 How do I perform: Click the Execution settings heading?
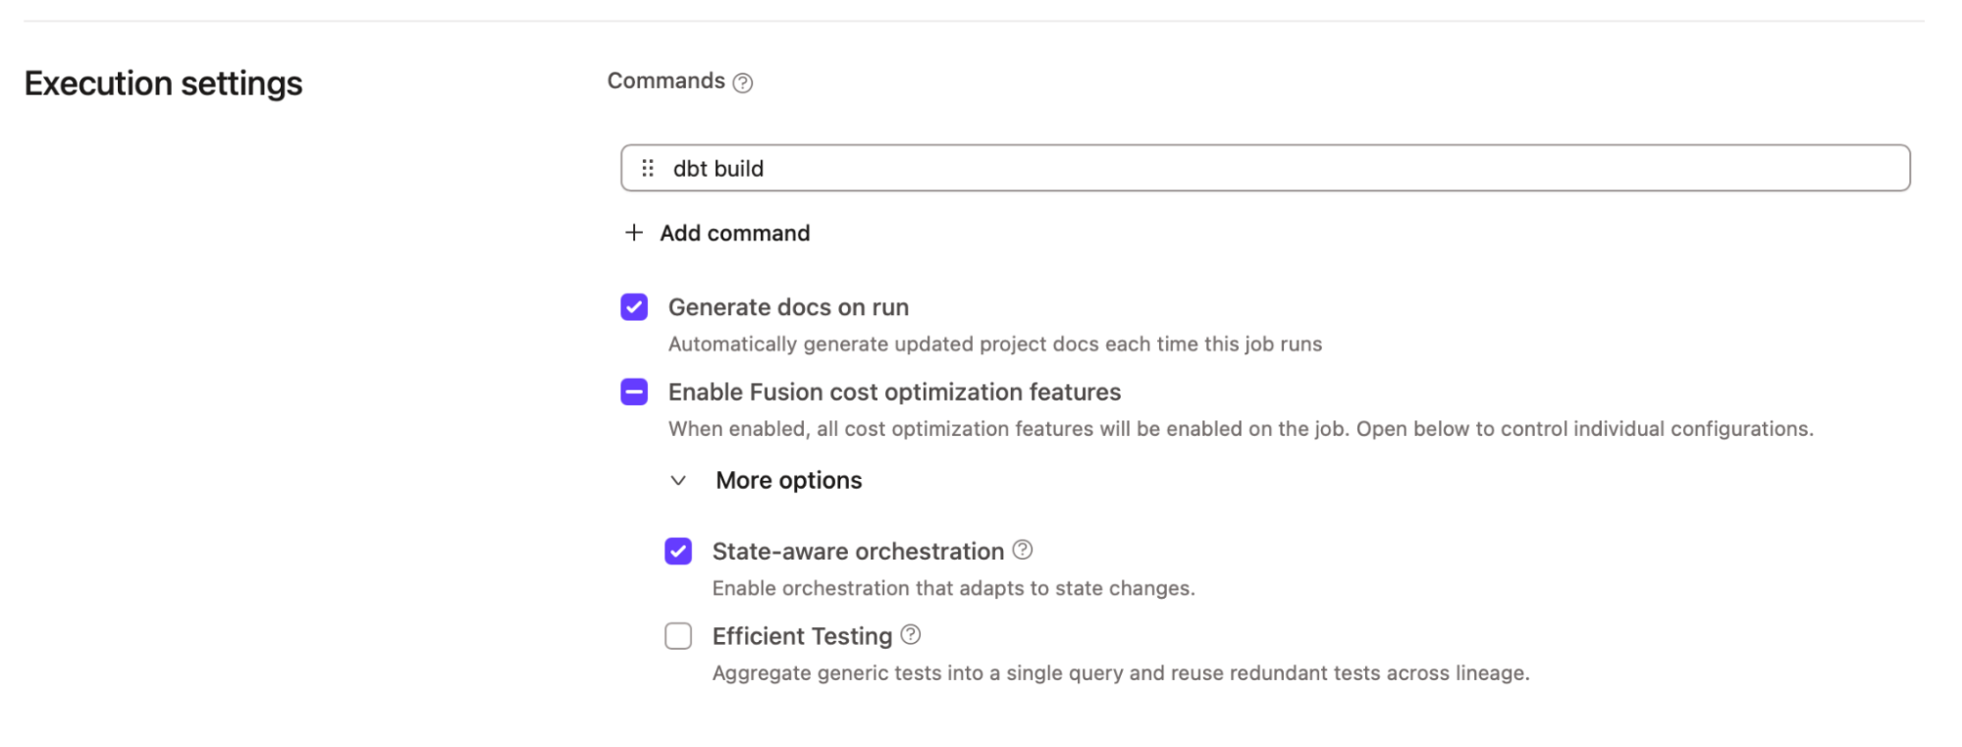click(162, 83)
